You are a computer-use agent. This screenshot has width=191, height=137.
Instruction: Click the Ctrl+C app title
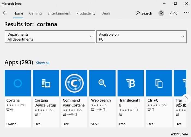[153, 100]
